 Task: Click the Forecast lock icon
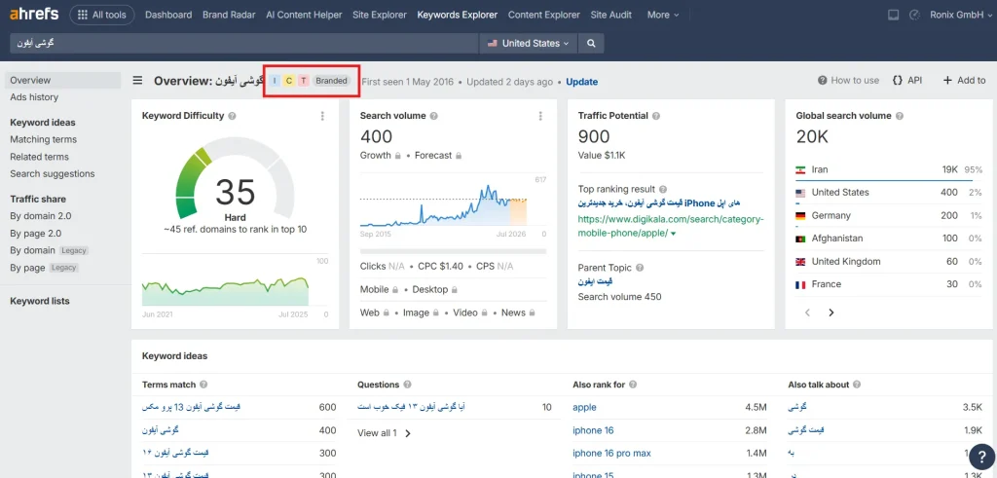[x=458, y=156]
